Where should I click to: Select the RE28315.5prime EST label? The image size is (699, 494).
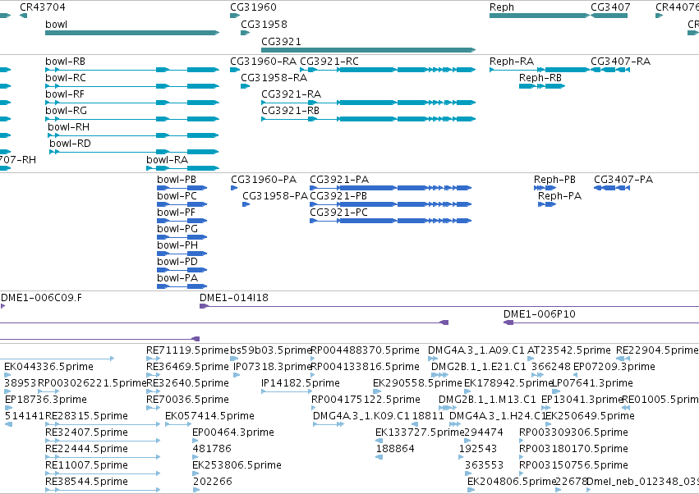[86, 417]
